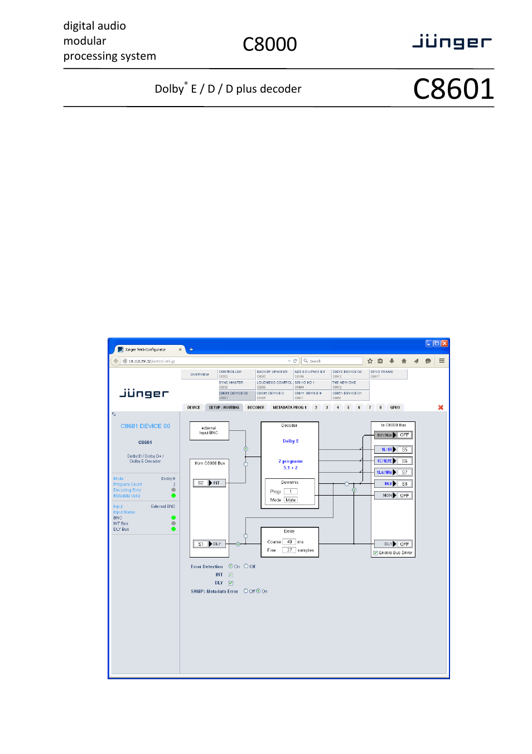This screenshot has height=754, width=532.
Task: Open the URL dropdown arrow in address bar
Action: point(289,361)
